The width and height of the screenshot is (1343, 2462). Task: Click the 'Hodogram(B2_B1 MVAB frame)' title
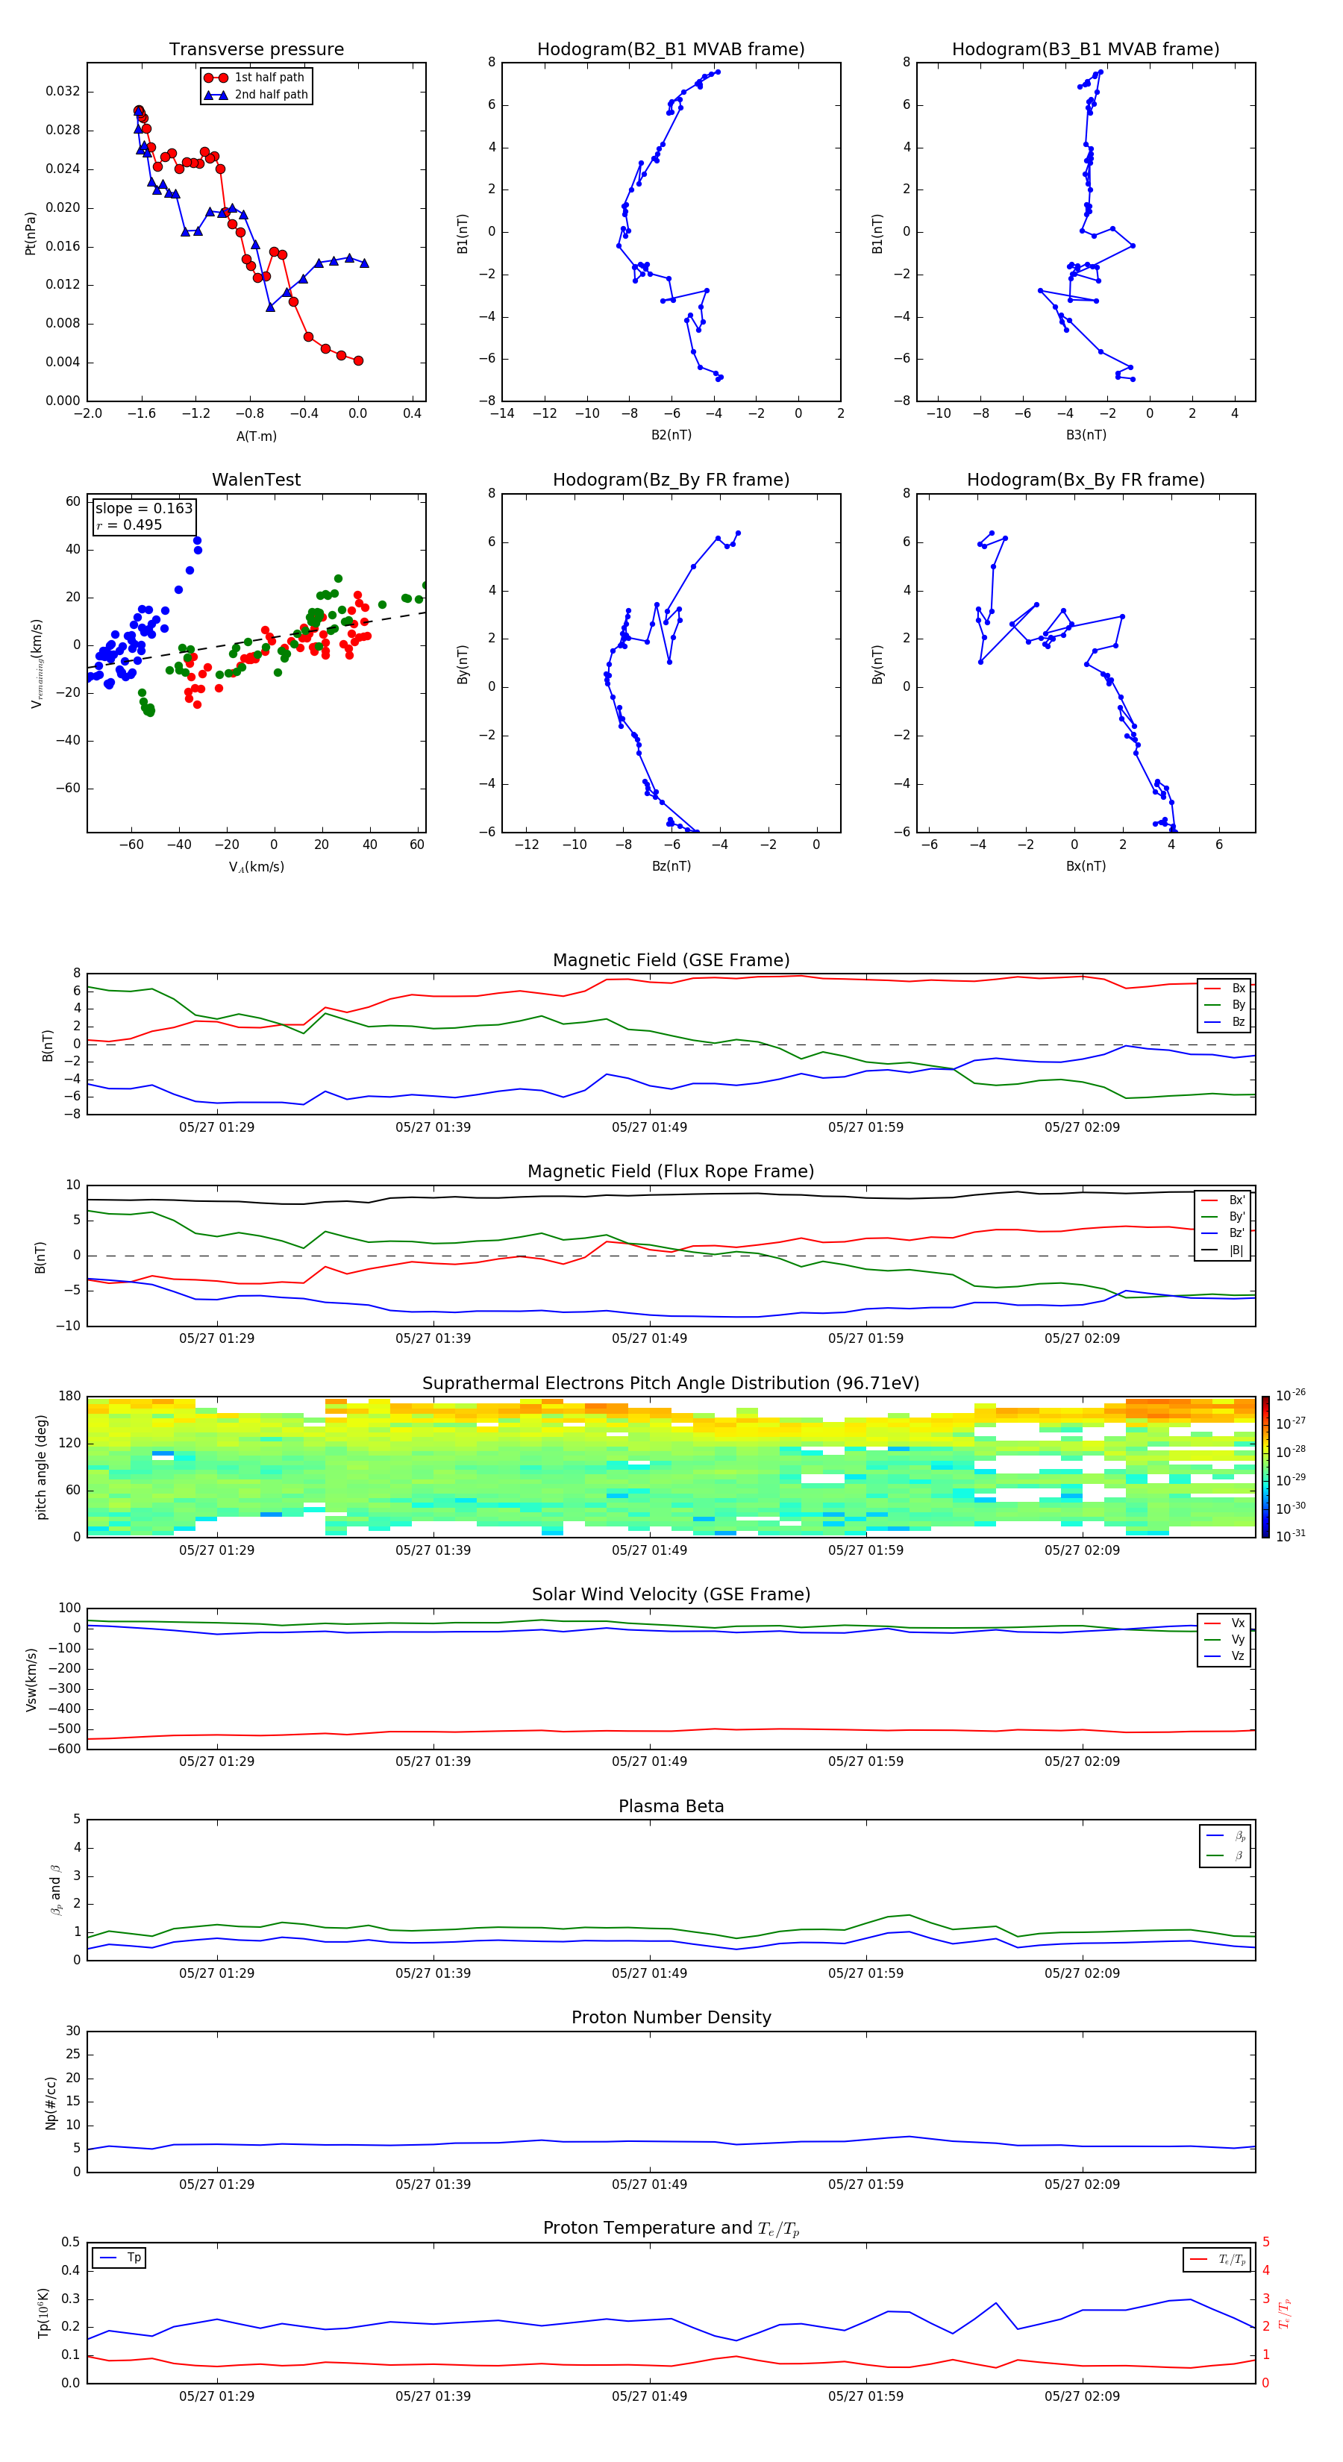coord(671,50)
